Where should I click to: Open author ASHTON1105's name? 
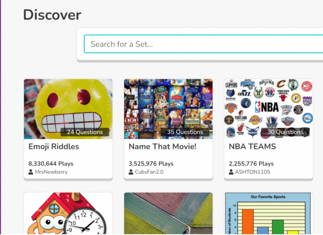[x=252, y=172]
